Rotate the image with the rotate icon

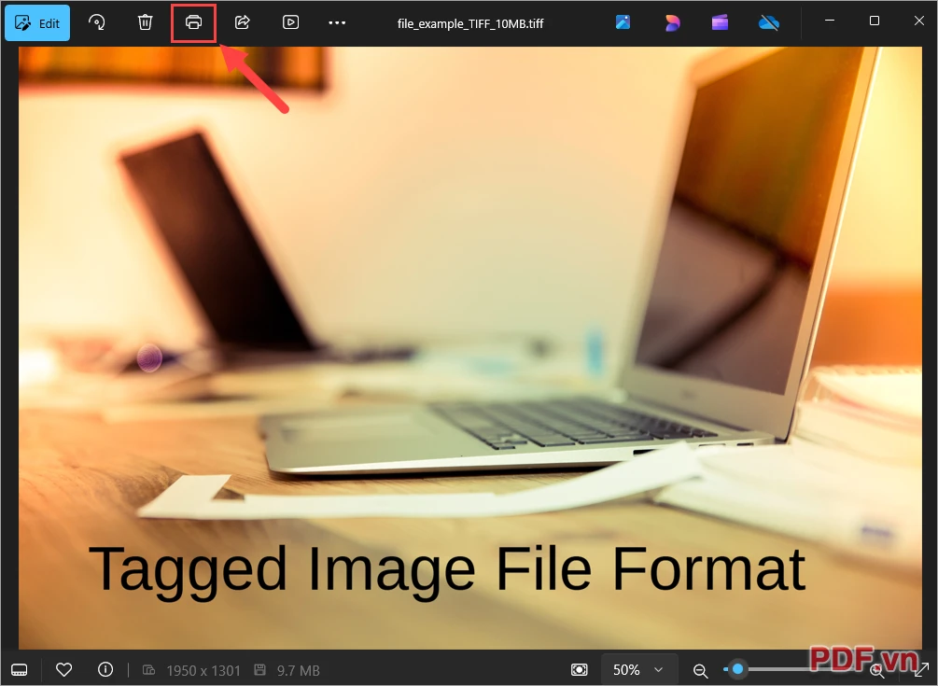(96, 22)
